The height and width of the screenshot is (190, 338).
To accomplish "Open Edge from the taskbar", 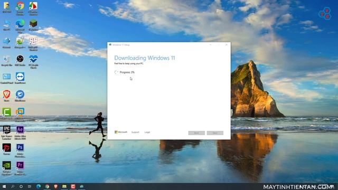I will [39, 186].
